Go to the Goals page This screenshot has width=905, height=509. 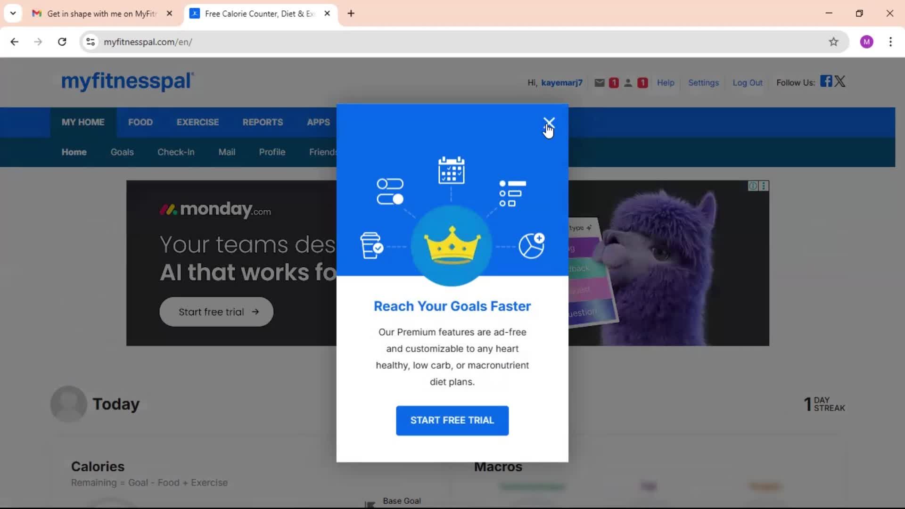[122, 152]
